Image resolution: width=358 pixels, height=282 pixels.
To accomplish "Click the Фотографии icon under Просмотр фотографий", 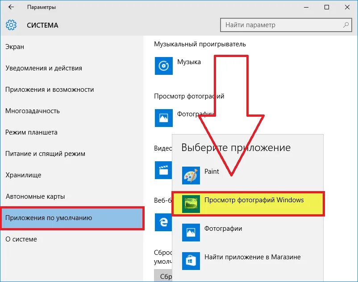I will pos(164,118).
